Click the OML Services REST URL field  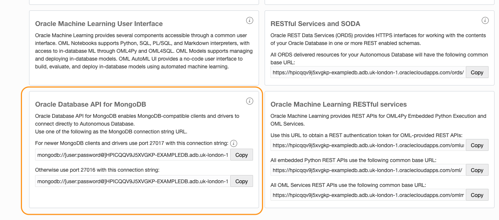point(368,195)
